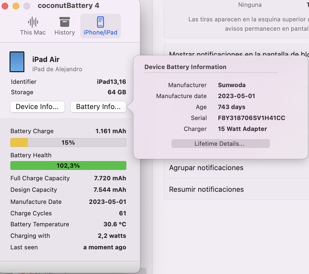Minimize coconutBattery with the yellow button
The width and height of the screenshot is (309, 274).
(x=16, y=6)
